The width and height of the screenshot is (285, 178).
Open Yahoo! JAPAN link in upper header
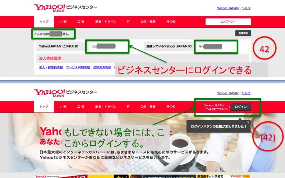pyautogui.click(x=228, y=8)
